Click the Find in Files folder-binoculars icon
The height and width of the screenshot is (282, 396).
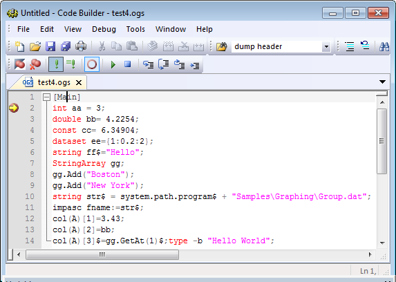click(221, 46)
